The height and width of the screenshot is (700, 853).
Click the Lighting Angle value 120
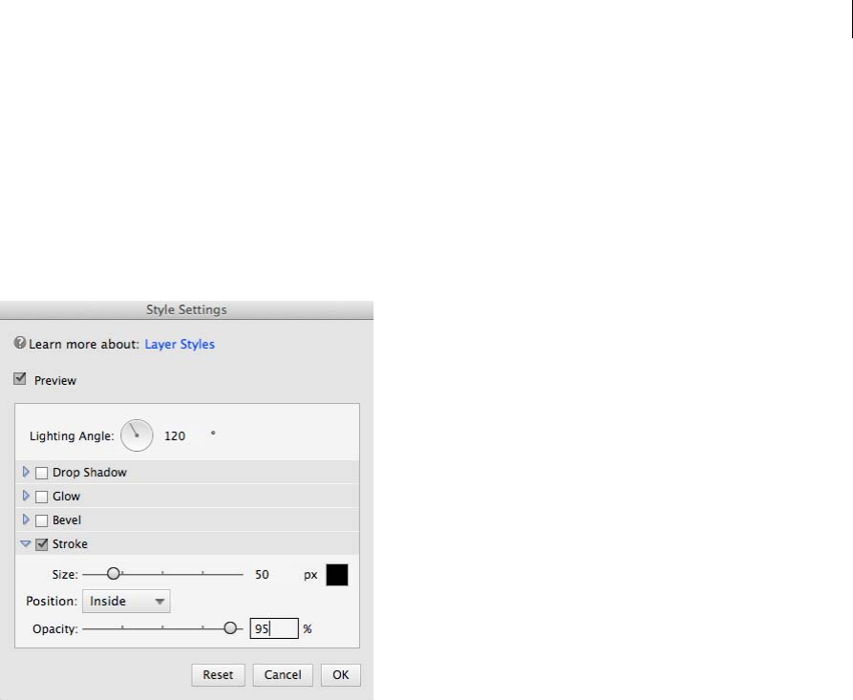175,435
